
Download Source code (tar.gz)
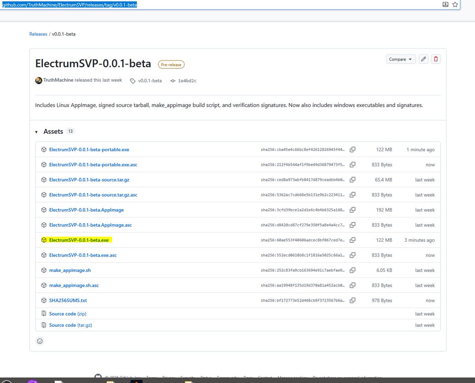coord(70,325)
